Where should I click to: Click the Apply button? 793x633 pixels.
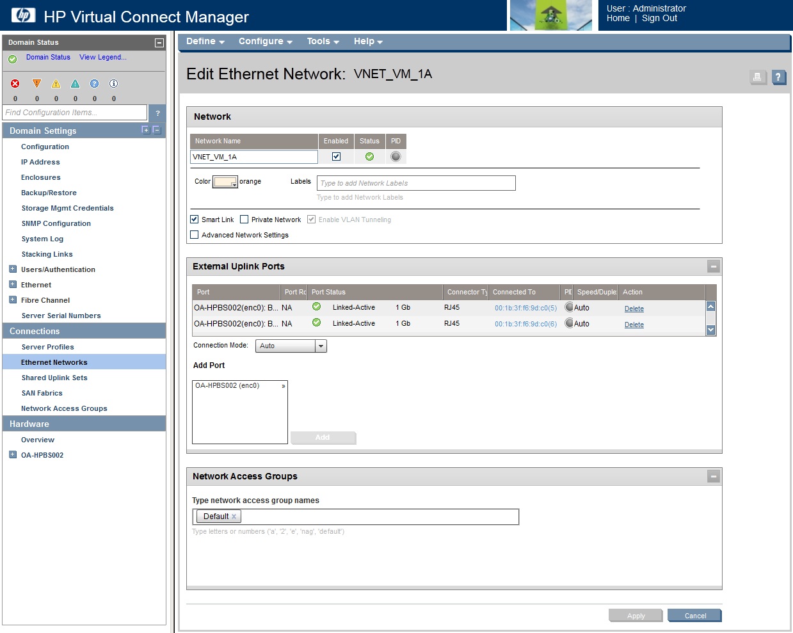tap(636, 616)
